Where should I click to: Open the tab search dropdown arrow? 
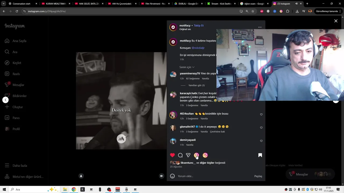point(3,4)
